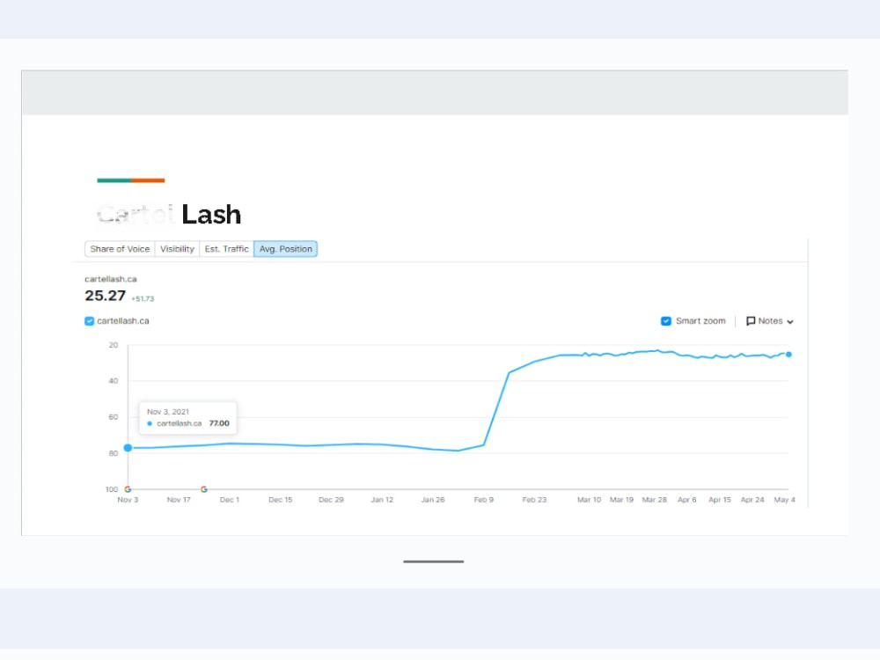Click the Google update icon near Dec 1
The height and width of the screenshot is (660, 880).
point(204,488)
